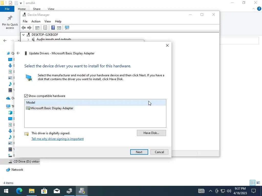
Task: Open driver signing importance link
Action: (x=58, y=139)
